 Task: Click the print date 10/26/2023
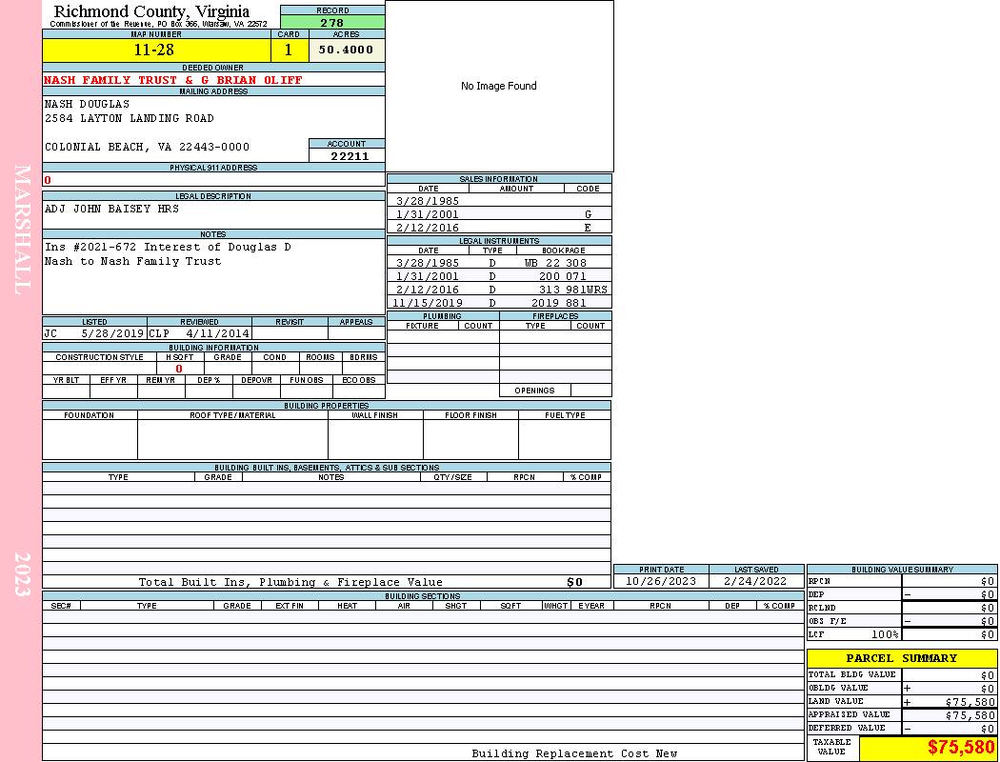click(660, 581)
